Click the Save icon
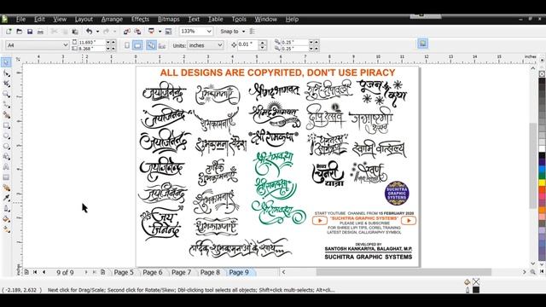Viewport: 546px width, 307px height. pos(30,32)
